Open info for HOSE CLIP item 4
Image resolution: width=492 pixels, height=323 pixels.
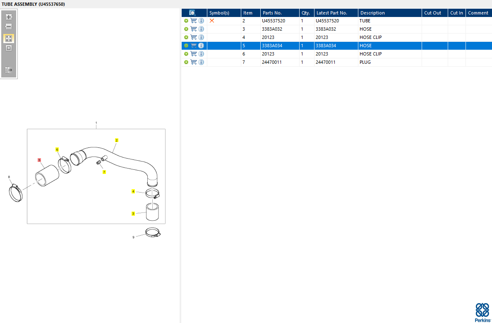[x=201, y=37]
